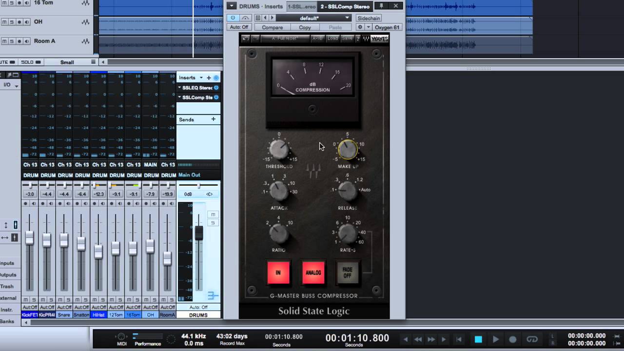Mute the HiHat channel
Screen dimensions: 624x351
coord(95,299)
